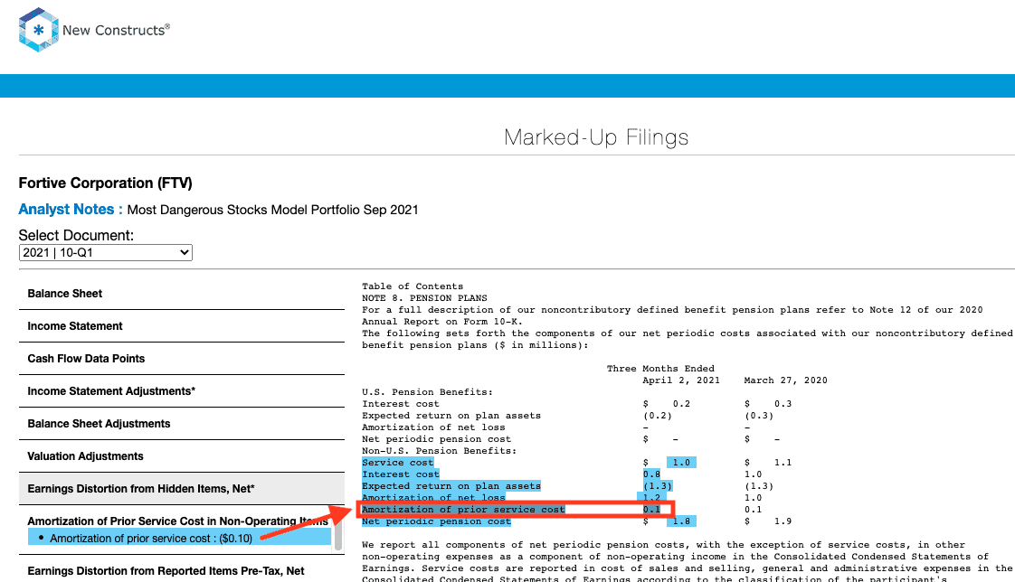
Task: Click the 'March 27, 2020' column header
Action: pyautogui.click(x=785, y=380)
